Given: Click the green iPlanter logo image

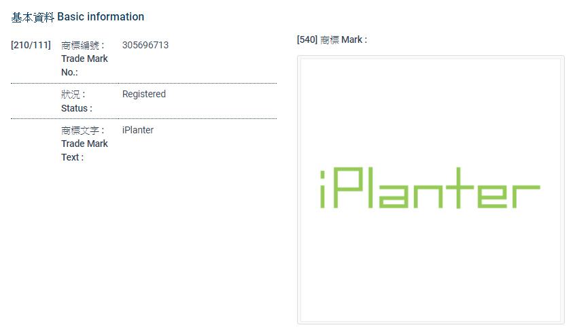Looking at the screenshot, I should (x=430, y=188).
